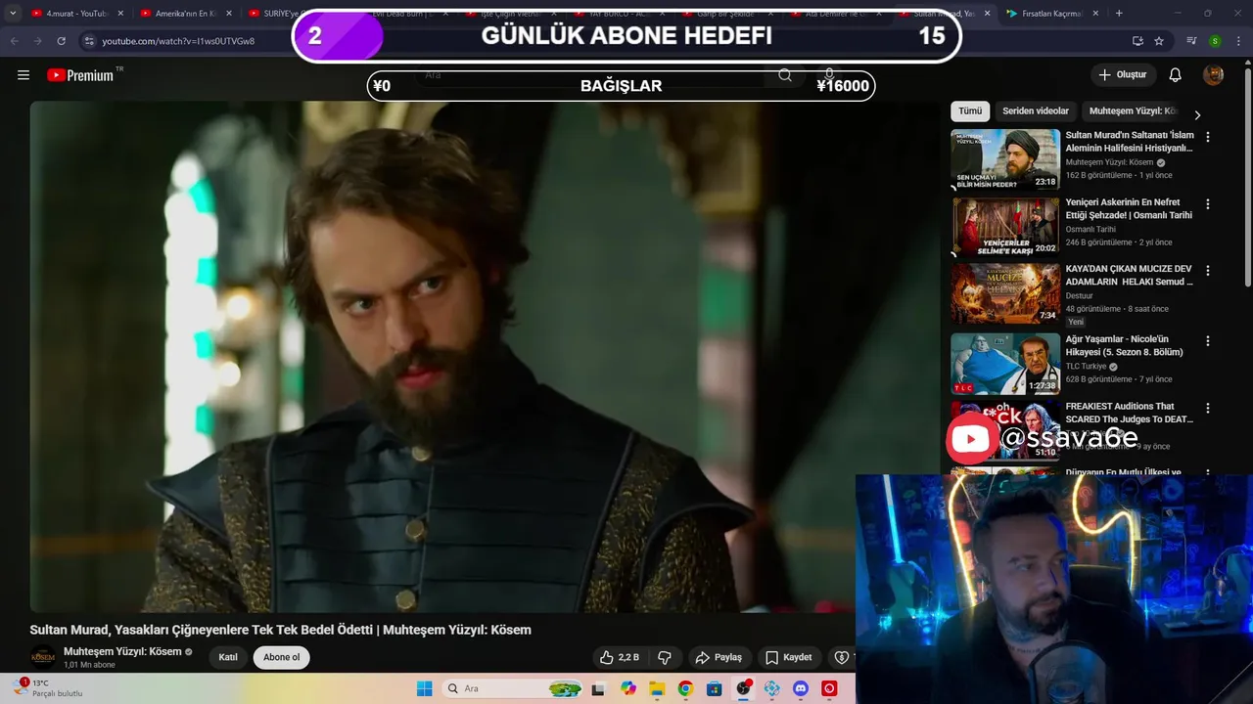Image resolution: width=1253 pixels, height=704 pixels.
Task: Open the KAYA'DAN ÇIKAN MUCİZE DEV ADAMLARIN title
Action: [1129, 275]
